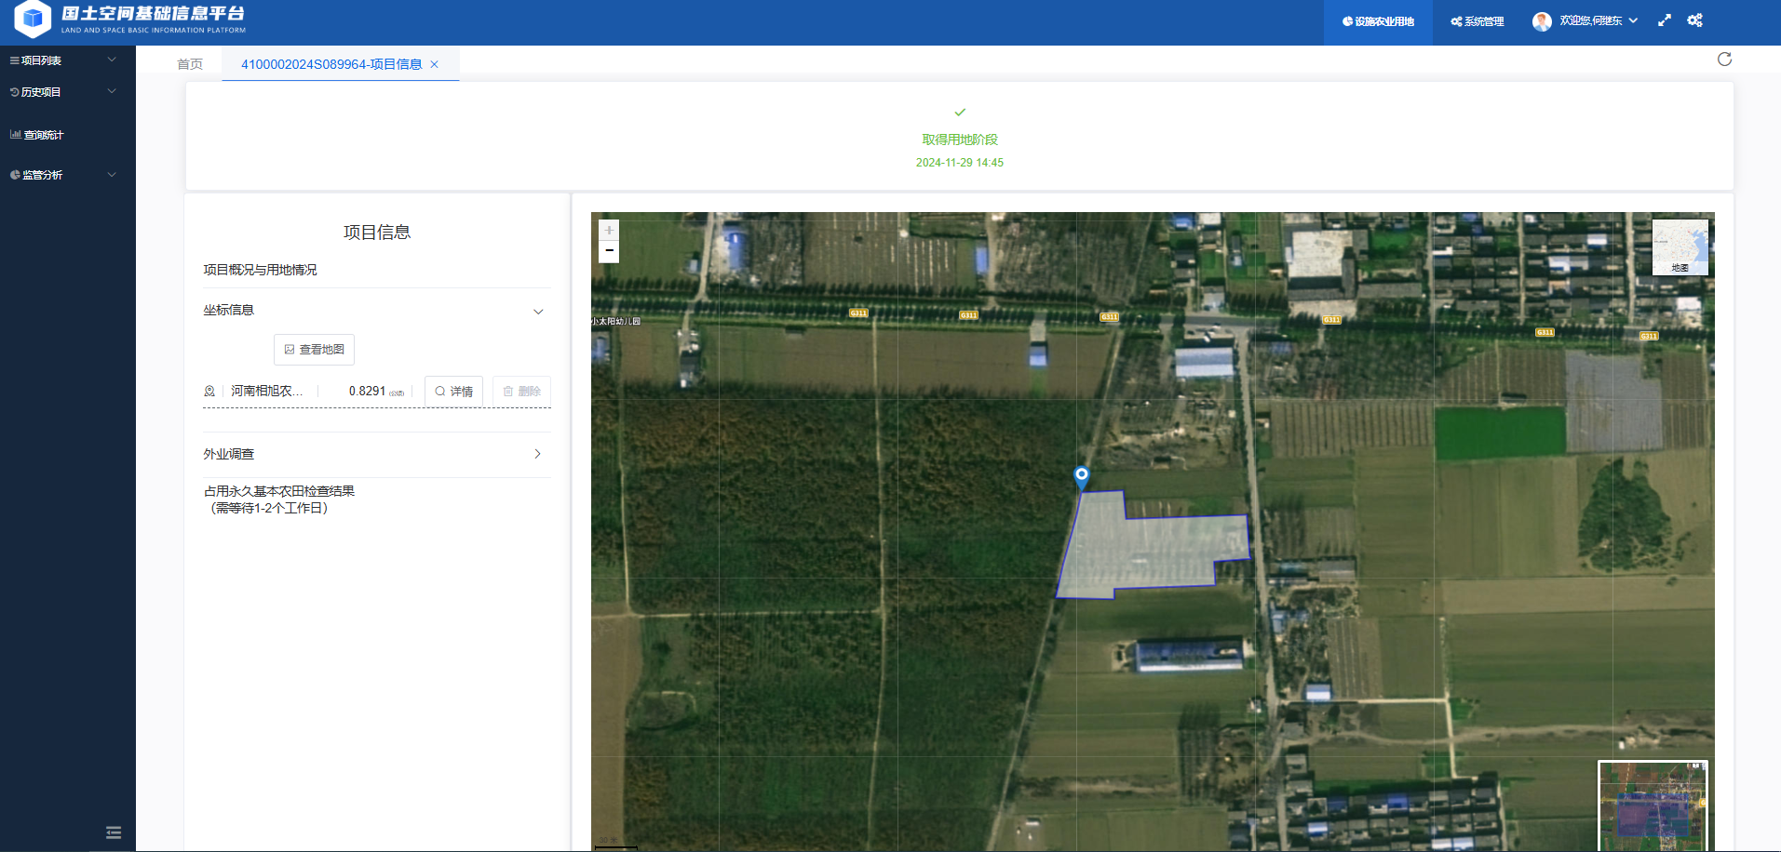Open the settings gears icon in header
Image resolution: width=1781 pixels, height=852 pixels.
[1694, 20]
